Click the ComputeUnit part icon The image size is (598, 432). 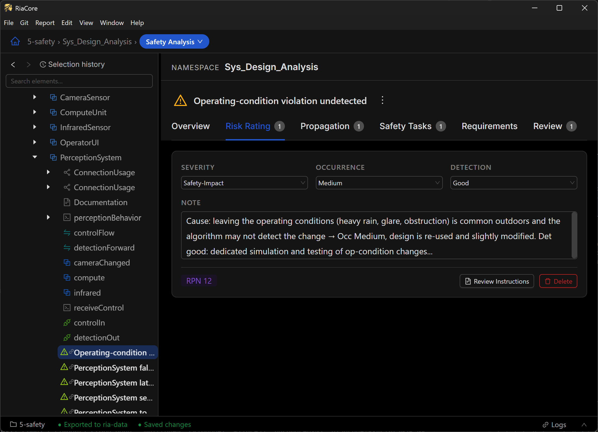point(53,112)
